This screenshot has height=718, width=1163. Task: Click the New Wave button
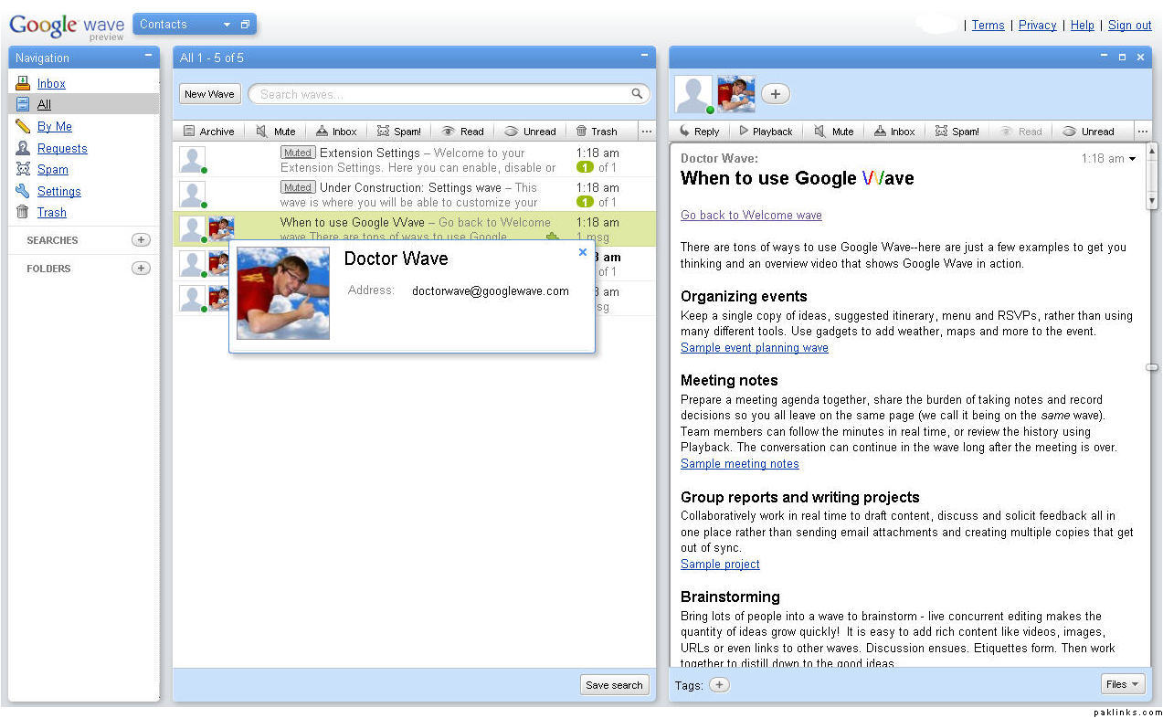(209, 94)
